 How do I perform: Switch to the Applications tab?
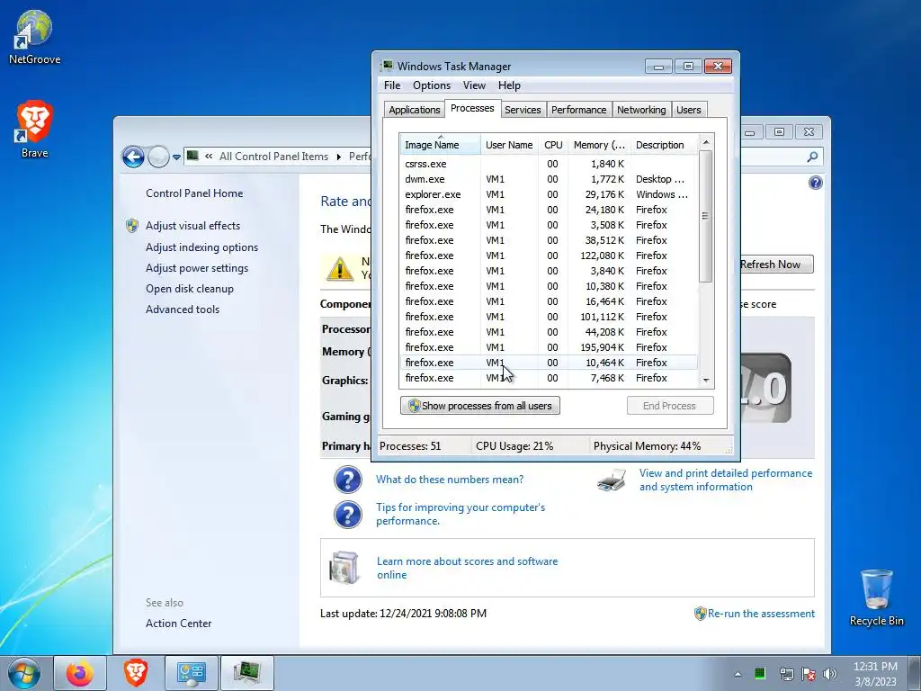click(x=414, y=110)
